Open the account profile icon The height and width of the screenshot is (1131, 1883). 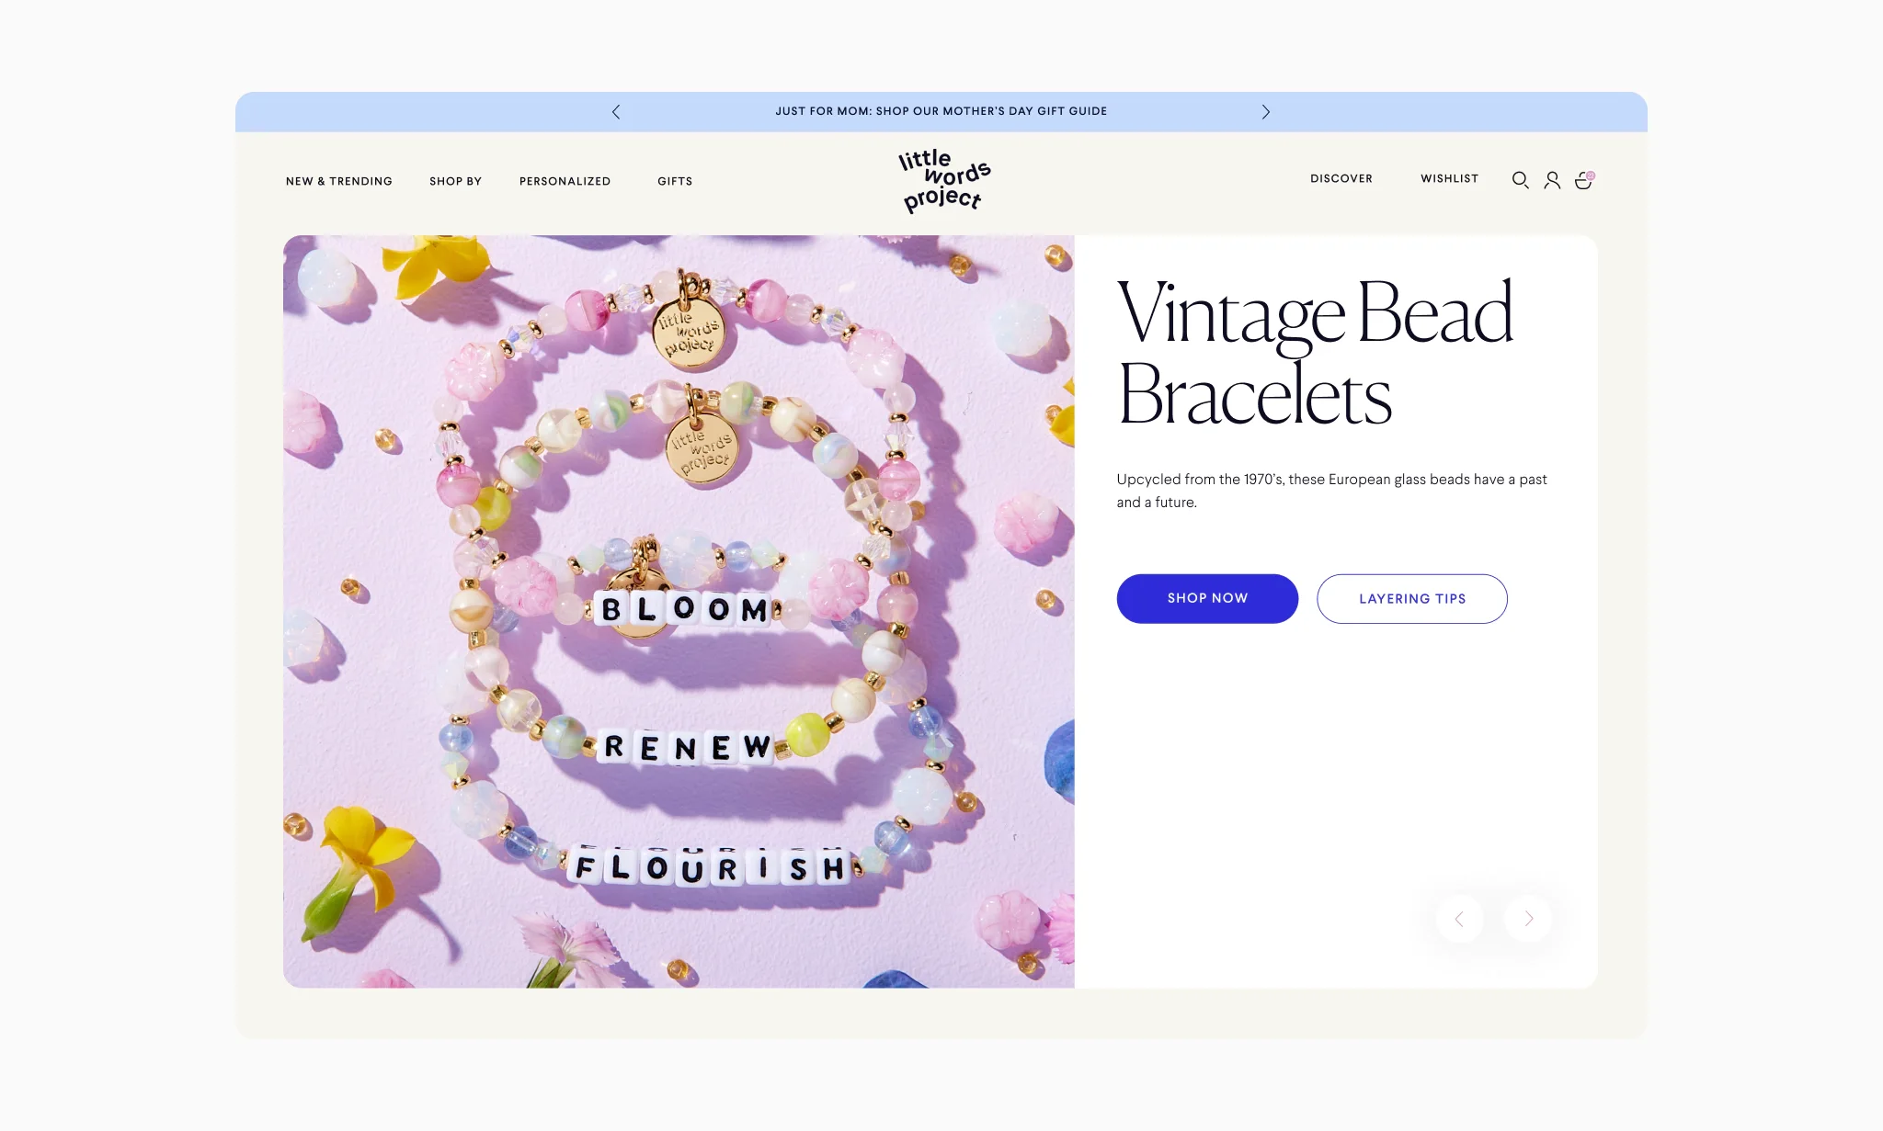(x=1552, y=180)
